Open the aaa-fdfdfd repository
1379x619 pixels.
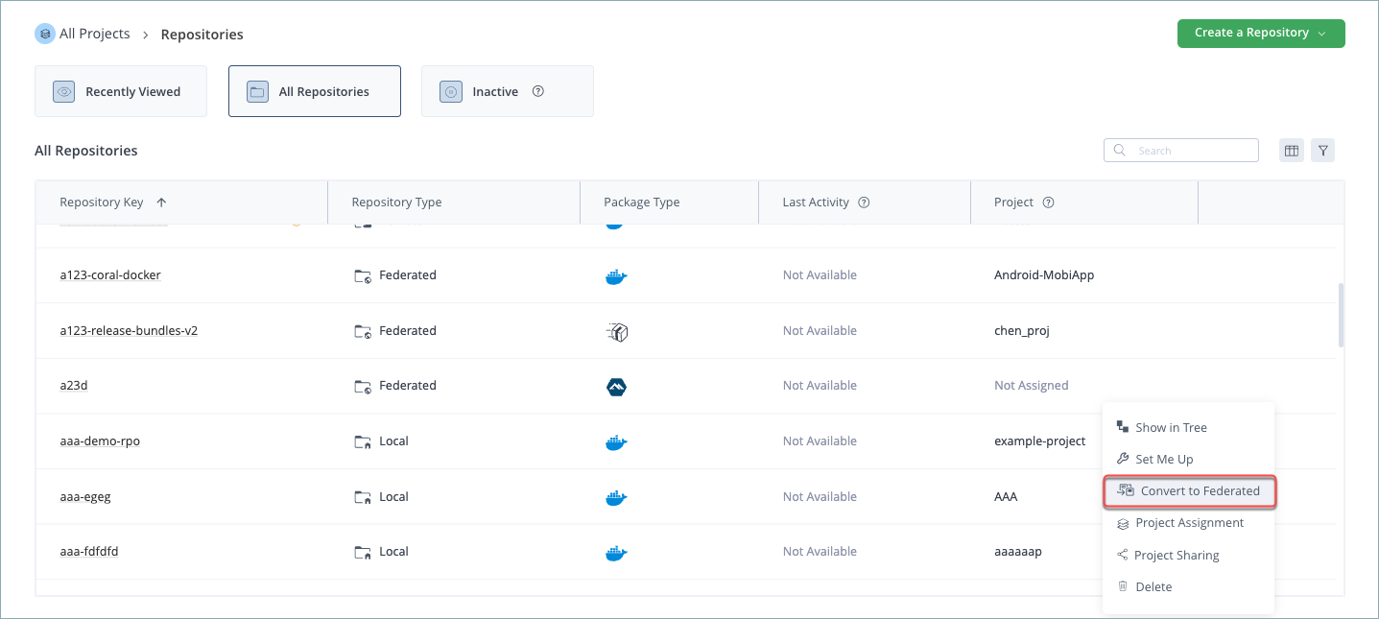[89, 552]
